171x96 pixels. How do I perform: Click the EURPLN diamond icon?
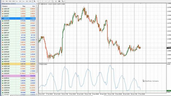(x=3, y=78)
